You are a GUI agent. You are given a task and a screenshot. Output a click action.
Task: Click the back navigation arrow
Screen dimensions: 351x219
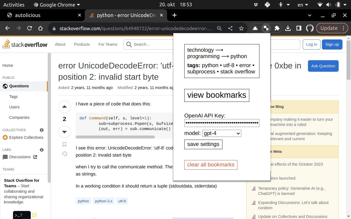tap(7, 28)
